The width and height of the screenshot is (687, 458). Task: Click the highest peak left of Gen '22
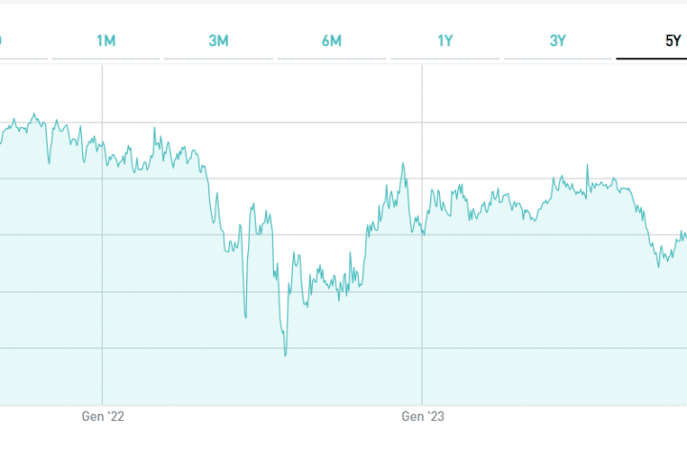[33, 114]
